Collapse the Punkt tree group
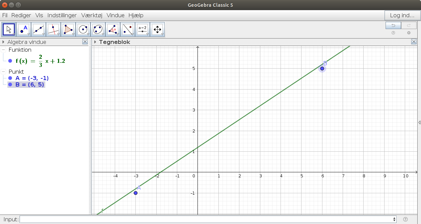421x224 pixels. [x=3, y=72]
